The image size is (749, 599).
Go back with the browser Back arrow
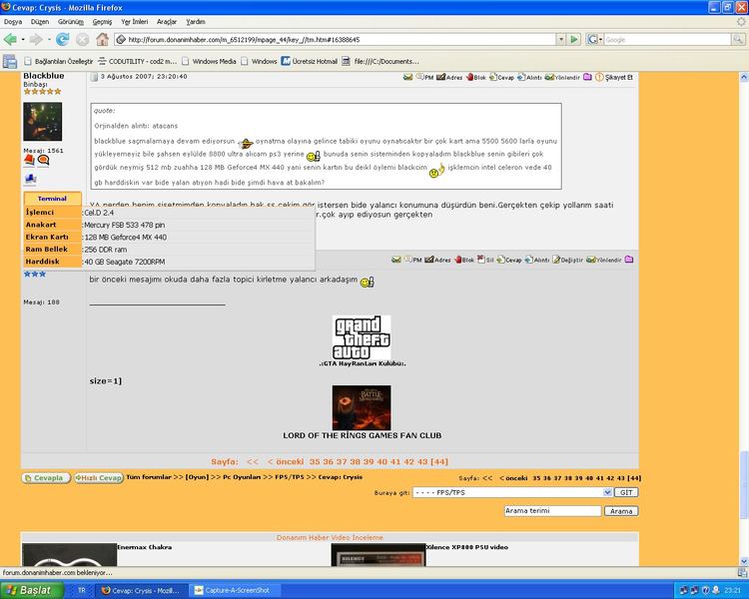coord(10,40)
